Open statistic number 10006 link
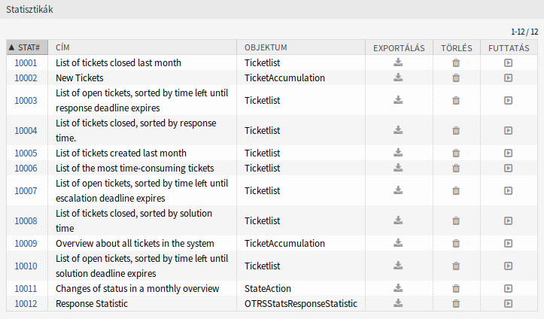544x319 pixels. click(26, 169)
